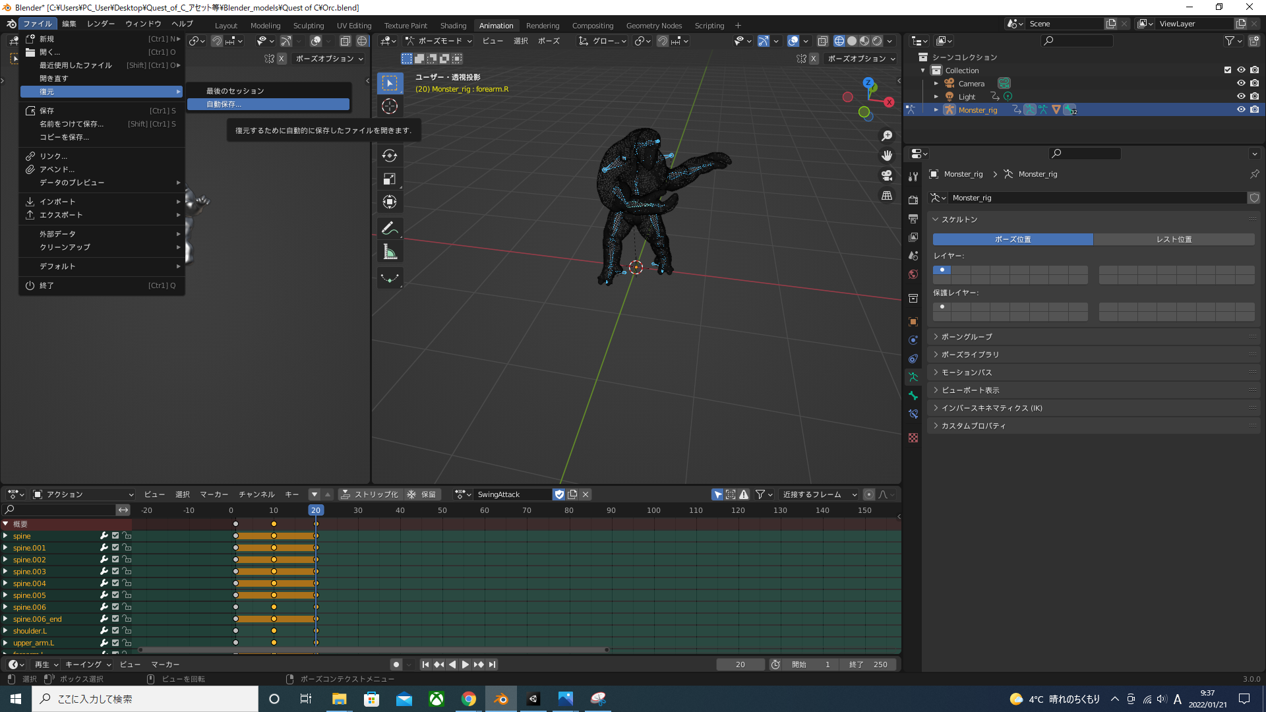
Task: Click the SwingAttack action name field
Action: (512, 494)
